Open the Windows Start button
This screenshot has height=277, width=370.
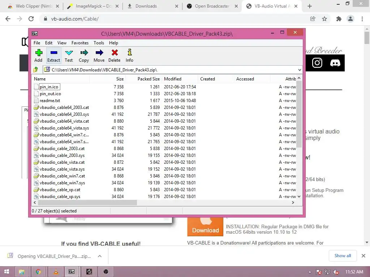[7, 272]
